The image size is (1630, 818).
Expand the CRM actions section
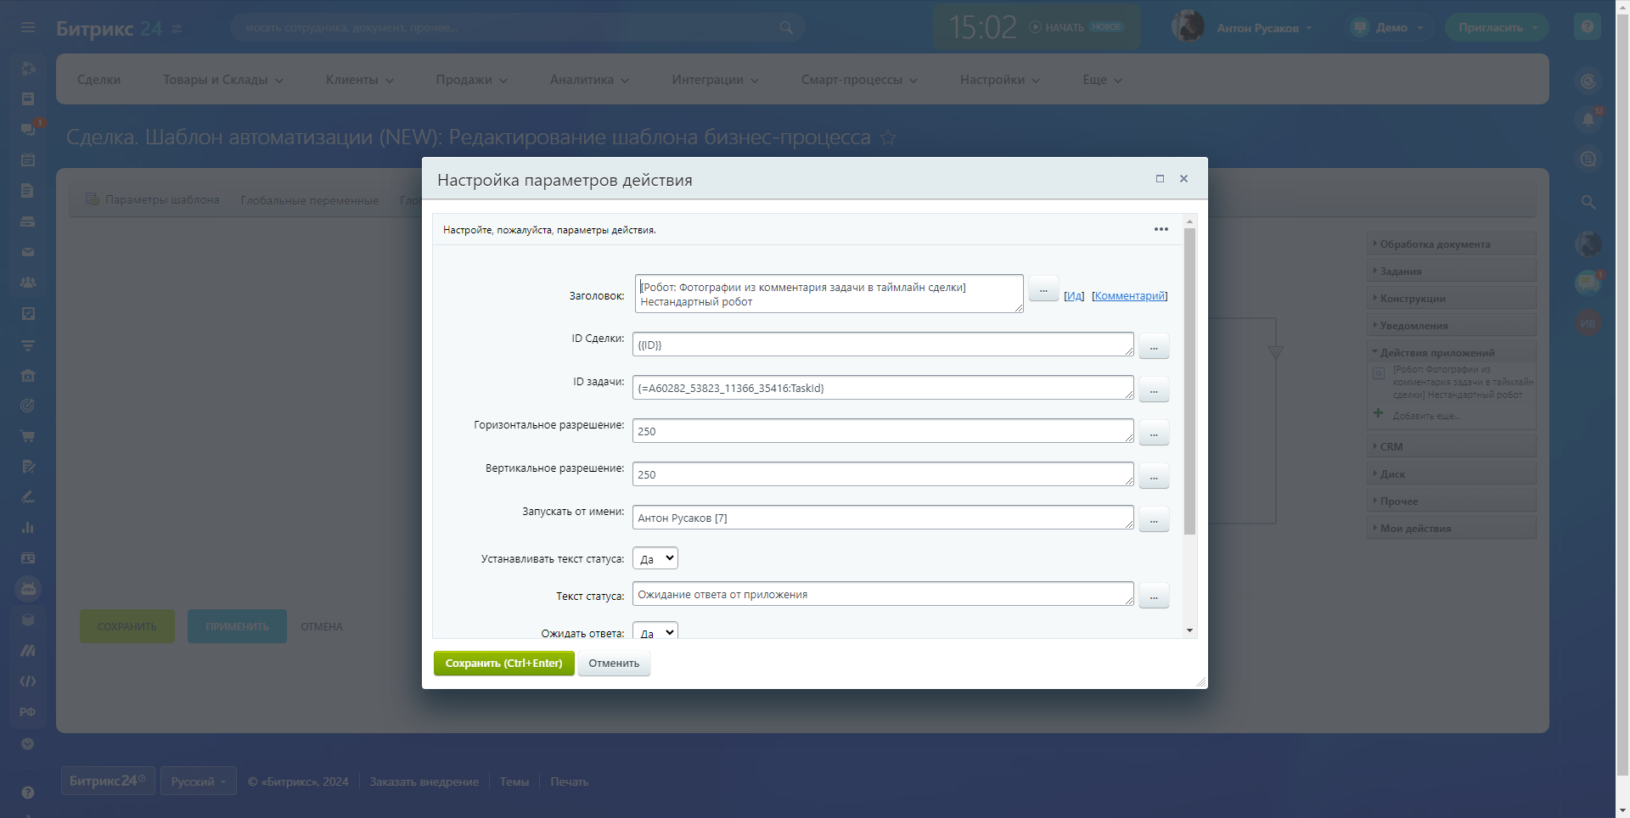1391,446
